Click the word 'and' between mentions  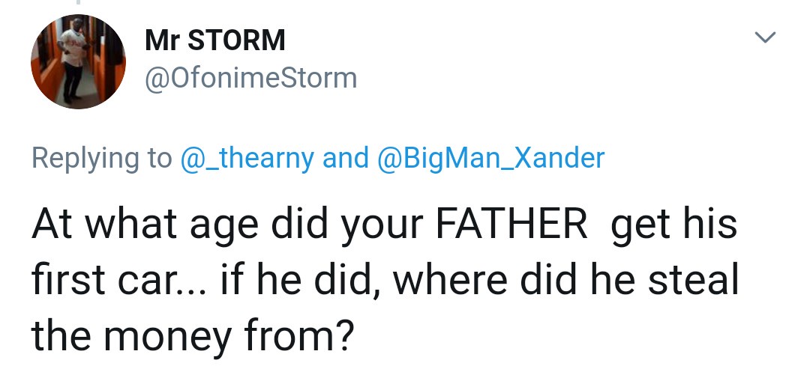[344, 158]
